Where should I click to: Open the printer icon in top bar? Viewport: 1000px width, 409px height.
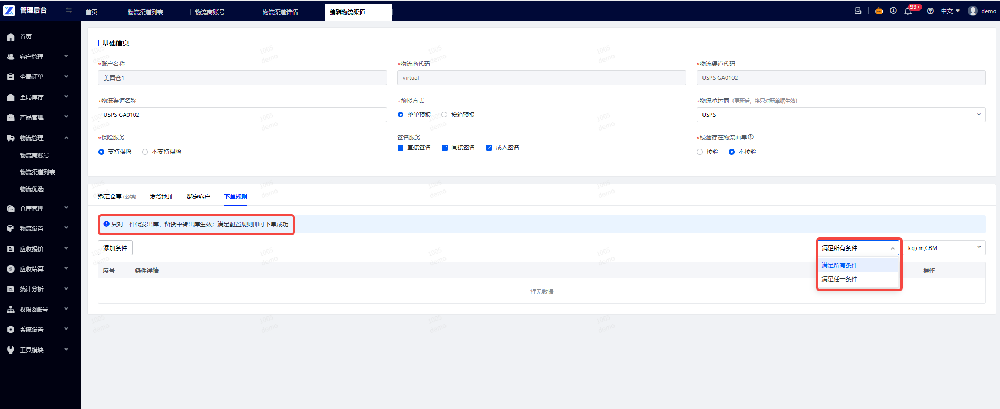[x=858, y=11]
